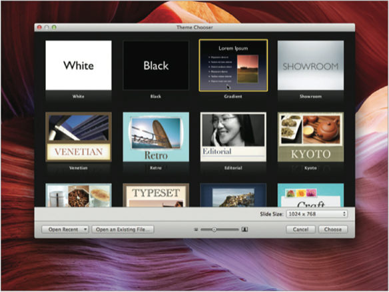Choose the Gradient theme thumbnail
This screenshot has width=389, height=292.
click(x=233, y=65)
